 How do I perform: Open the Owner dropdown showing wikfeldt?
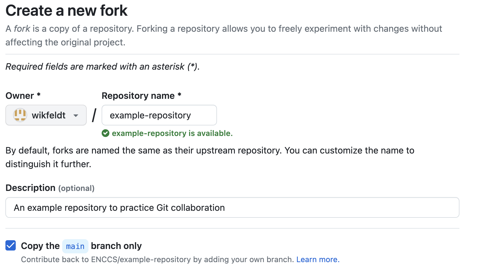(x=46, y=115)
